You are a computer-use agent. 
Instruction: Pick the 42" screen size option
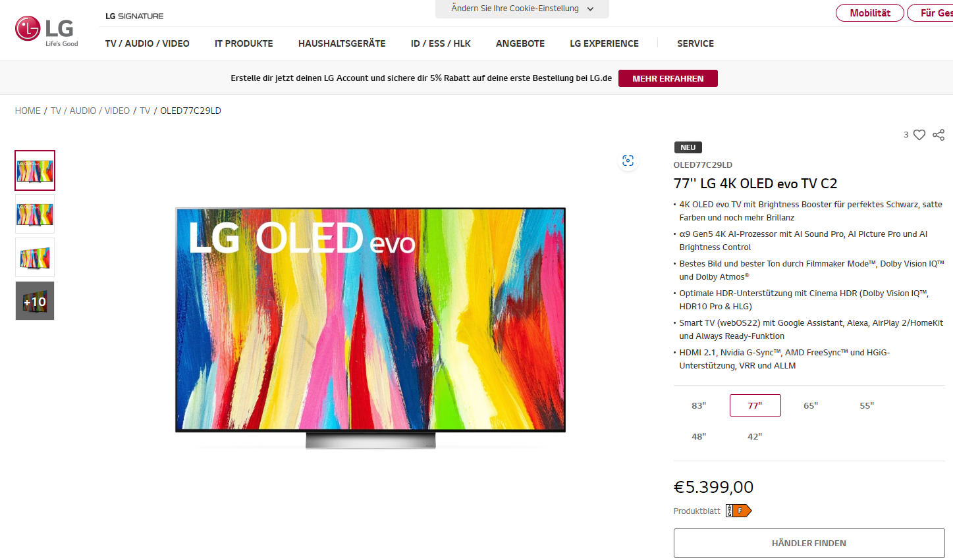755,436
